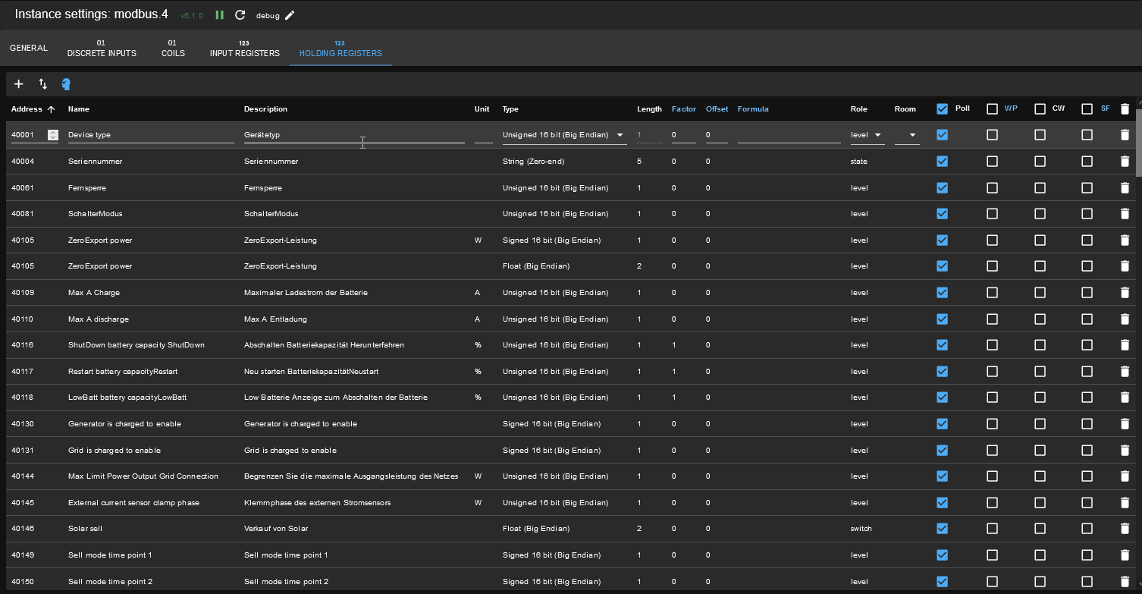1142x594 pixels.
Task: Click Maximaler Ladestrom der Batterie text
Action: pos(306,293)
